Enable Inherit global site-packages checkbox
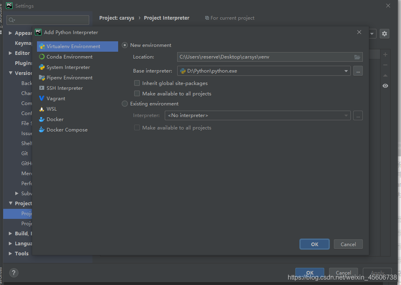Viewport: 401px width, 285px height. pyautogui.click(x=137, y=83)
